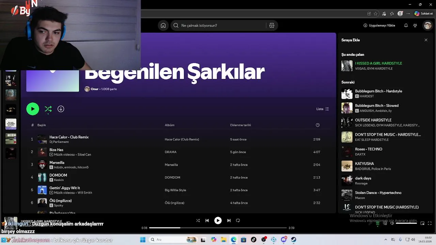This screenshot has height=245, width=436.
Task: Open the friend activity icon
Action: pos(415,26)
